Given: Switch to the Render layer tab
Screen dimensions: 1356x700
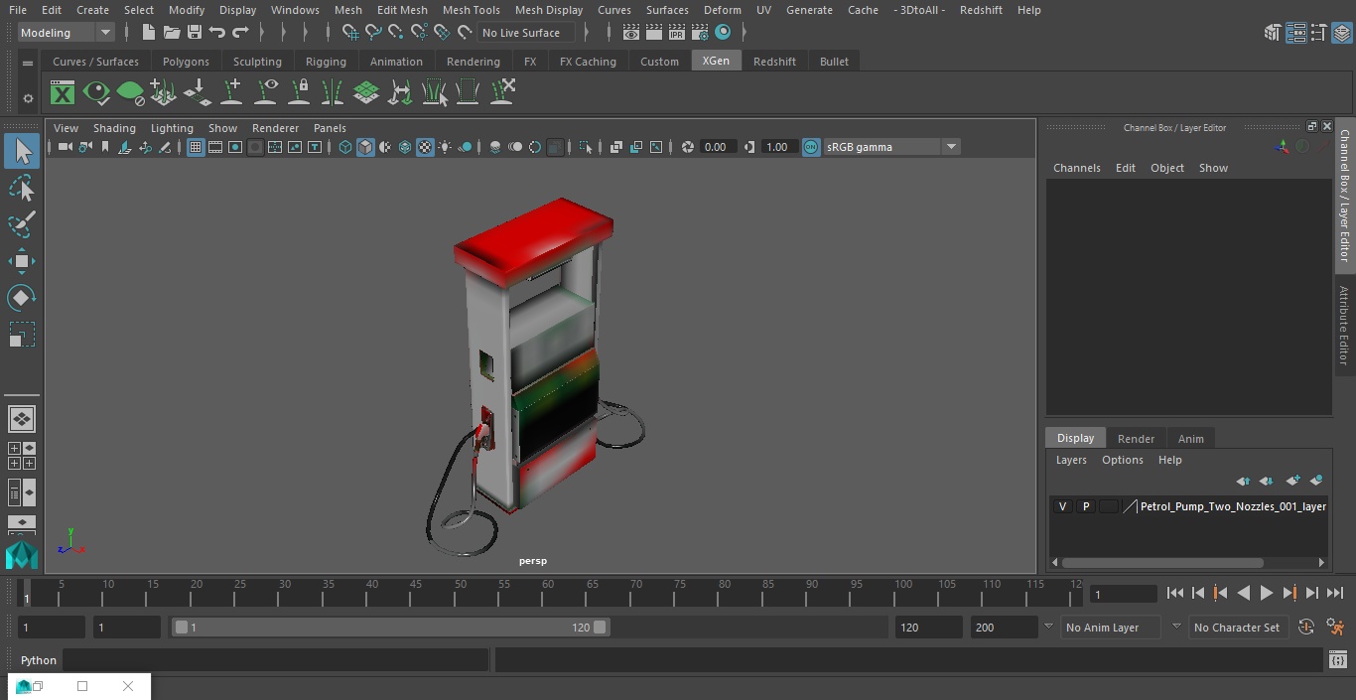Looking at the screenshot, I should pos(1136,439).
